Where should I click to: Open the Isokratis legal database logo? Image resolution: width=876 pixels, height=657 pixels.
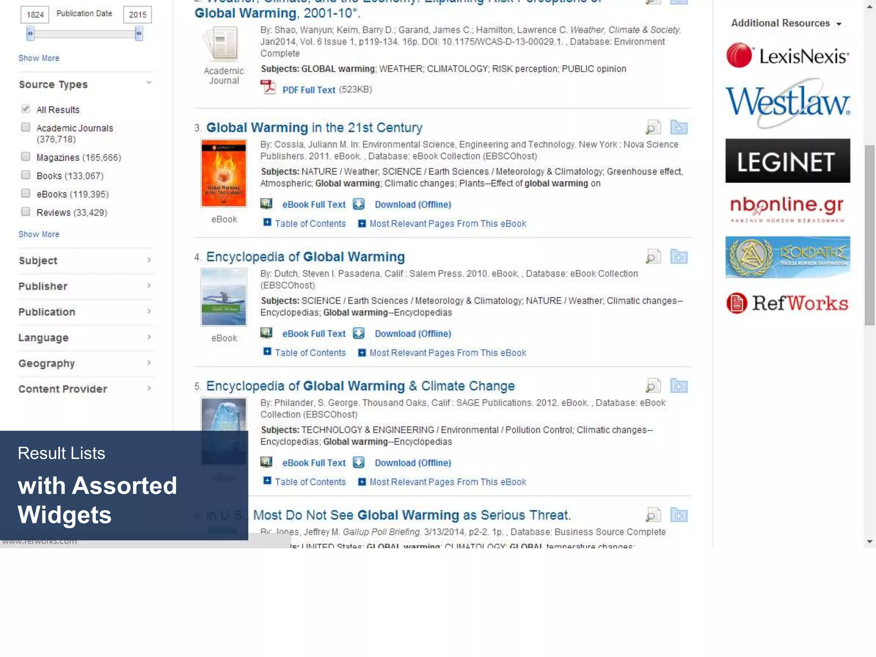pos(787,257)
